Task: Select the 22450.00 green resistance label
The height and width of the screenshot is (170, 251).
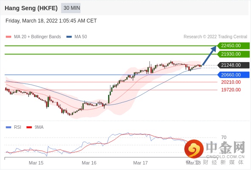Action: [x=233, y=46]
